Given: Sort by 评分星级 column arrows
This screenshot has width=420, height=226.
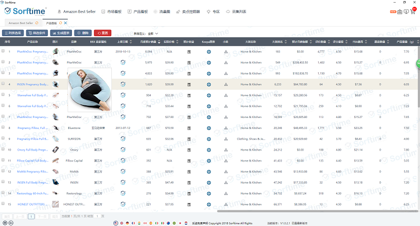Looking at the screenshot, I should click(346, 42).
